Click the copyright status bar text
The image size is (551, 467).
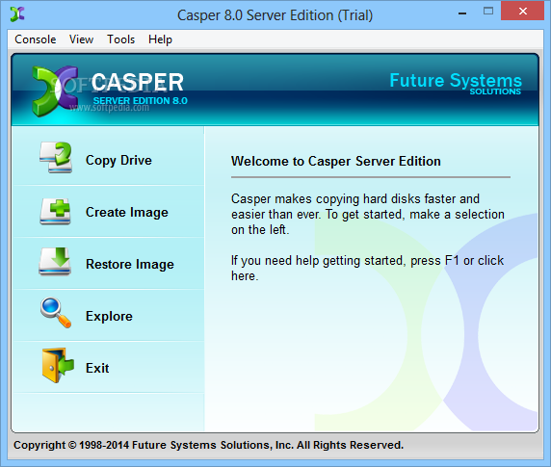click(x=208, y=445)
